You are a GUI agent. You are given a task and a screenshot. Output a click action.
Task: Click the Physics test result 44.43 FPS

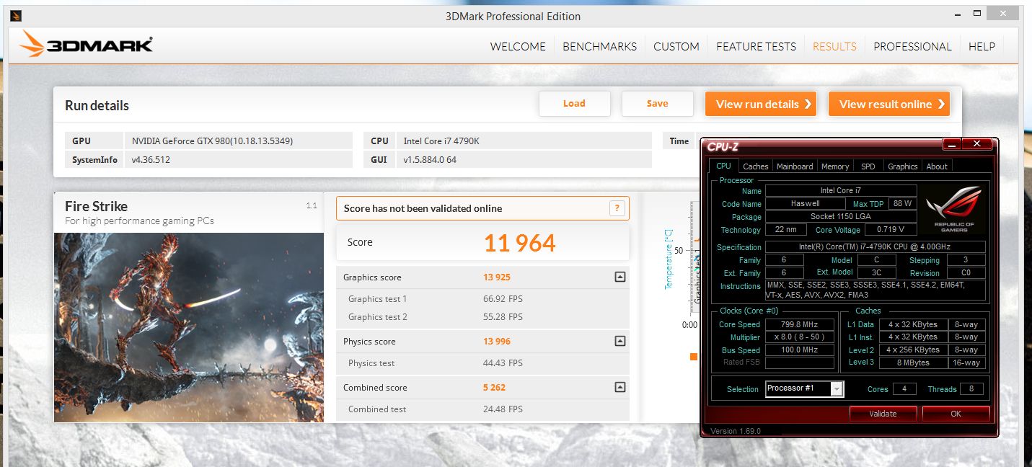point(503,363)
